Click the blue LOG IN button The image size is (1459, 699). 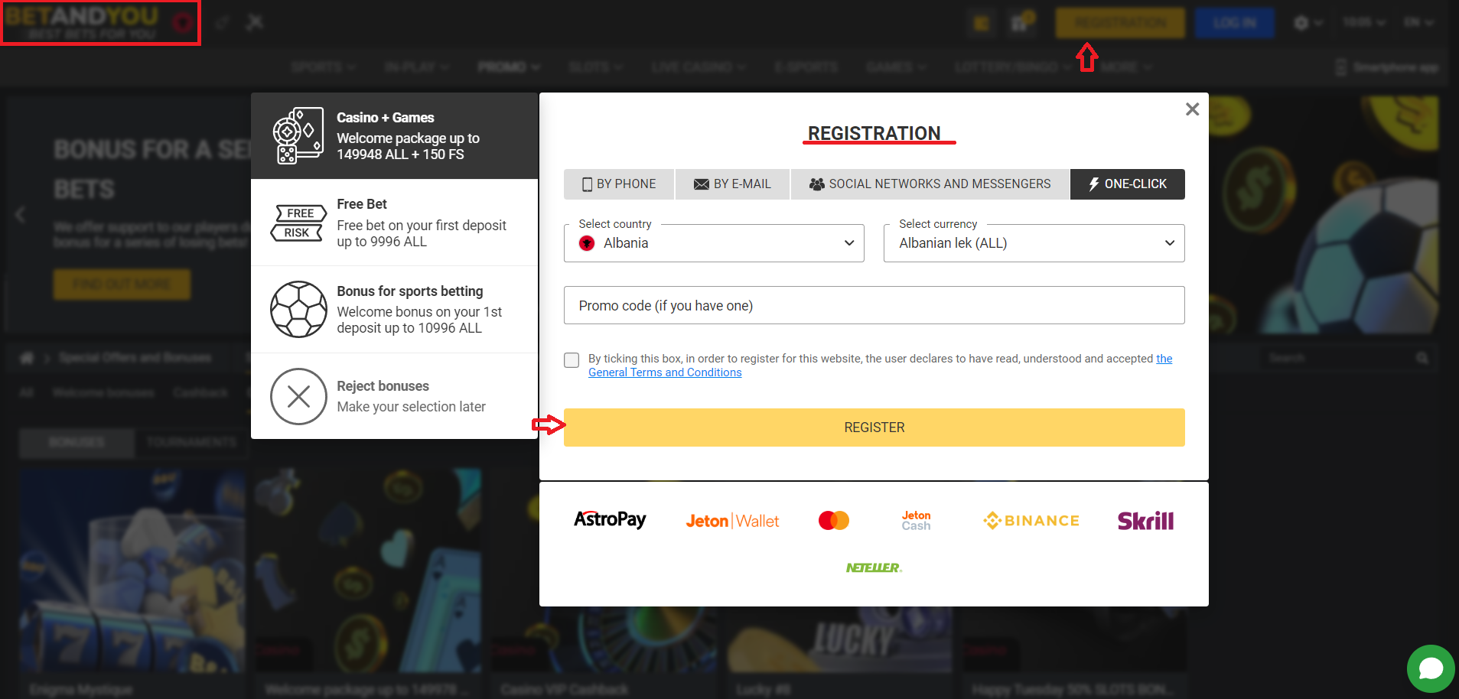pos(1234,23)
